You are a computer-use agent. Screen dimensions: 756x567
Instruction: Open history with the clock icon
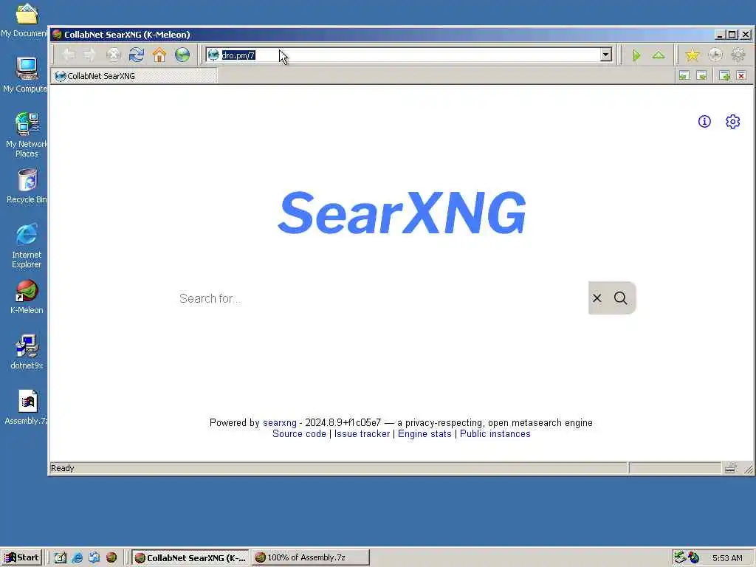coord(715,55)
